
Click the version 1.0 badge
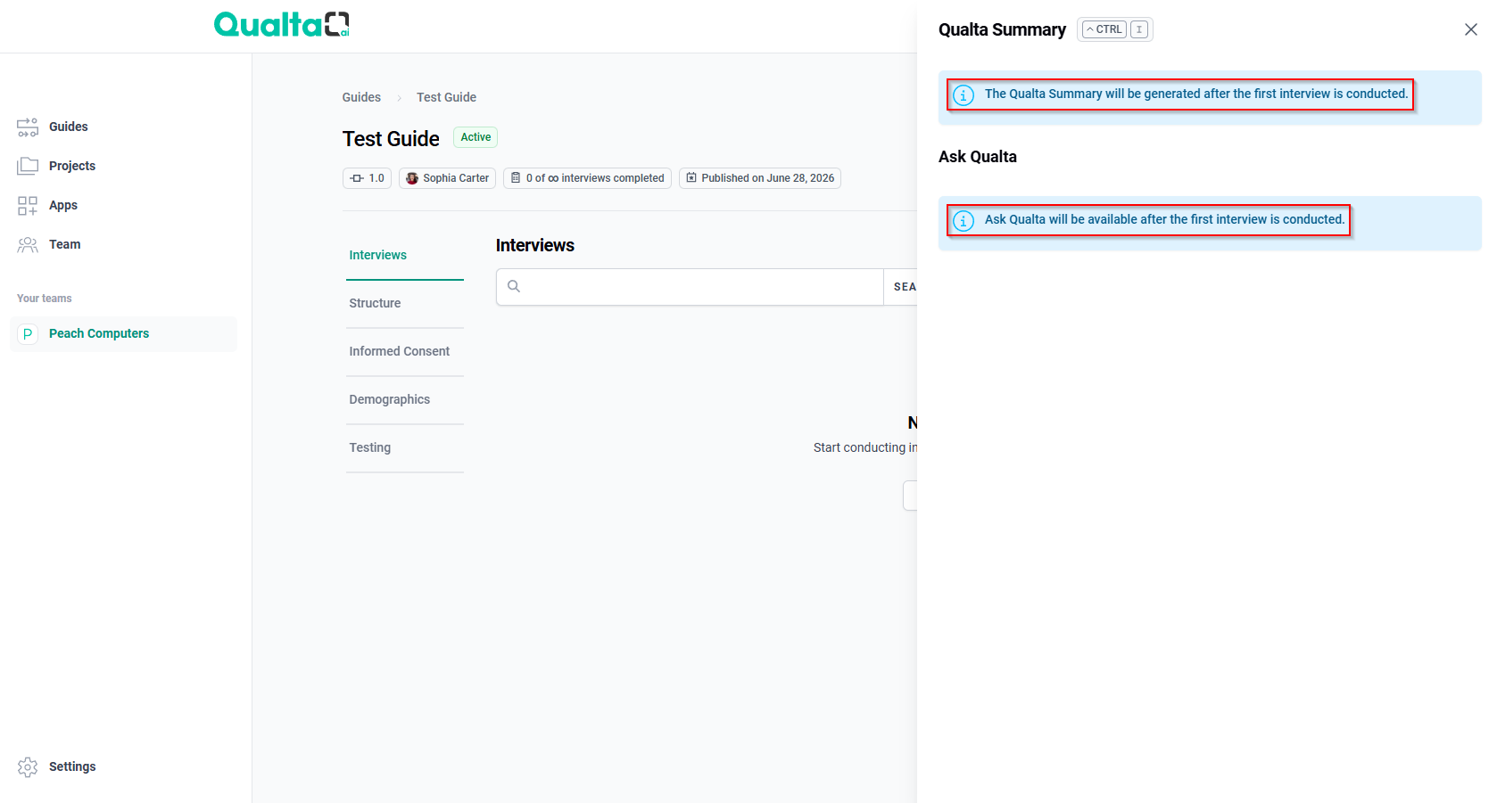coord(367,178)
